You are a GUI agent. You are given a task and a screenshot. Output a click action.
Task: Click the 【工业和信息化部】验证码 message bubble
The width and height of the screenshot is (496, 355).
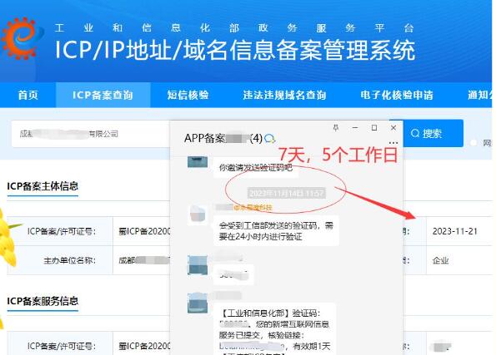point(274,328)
